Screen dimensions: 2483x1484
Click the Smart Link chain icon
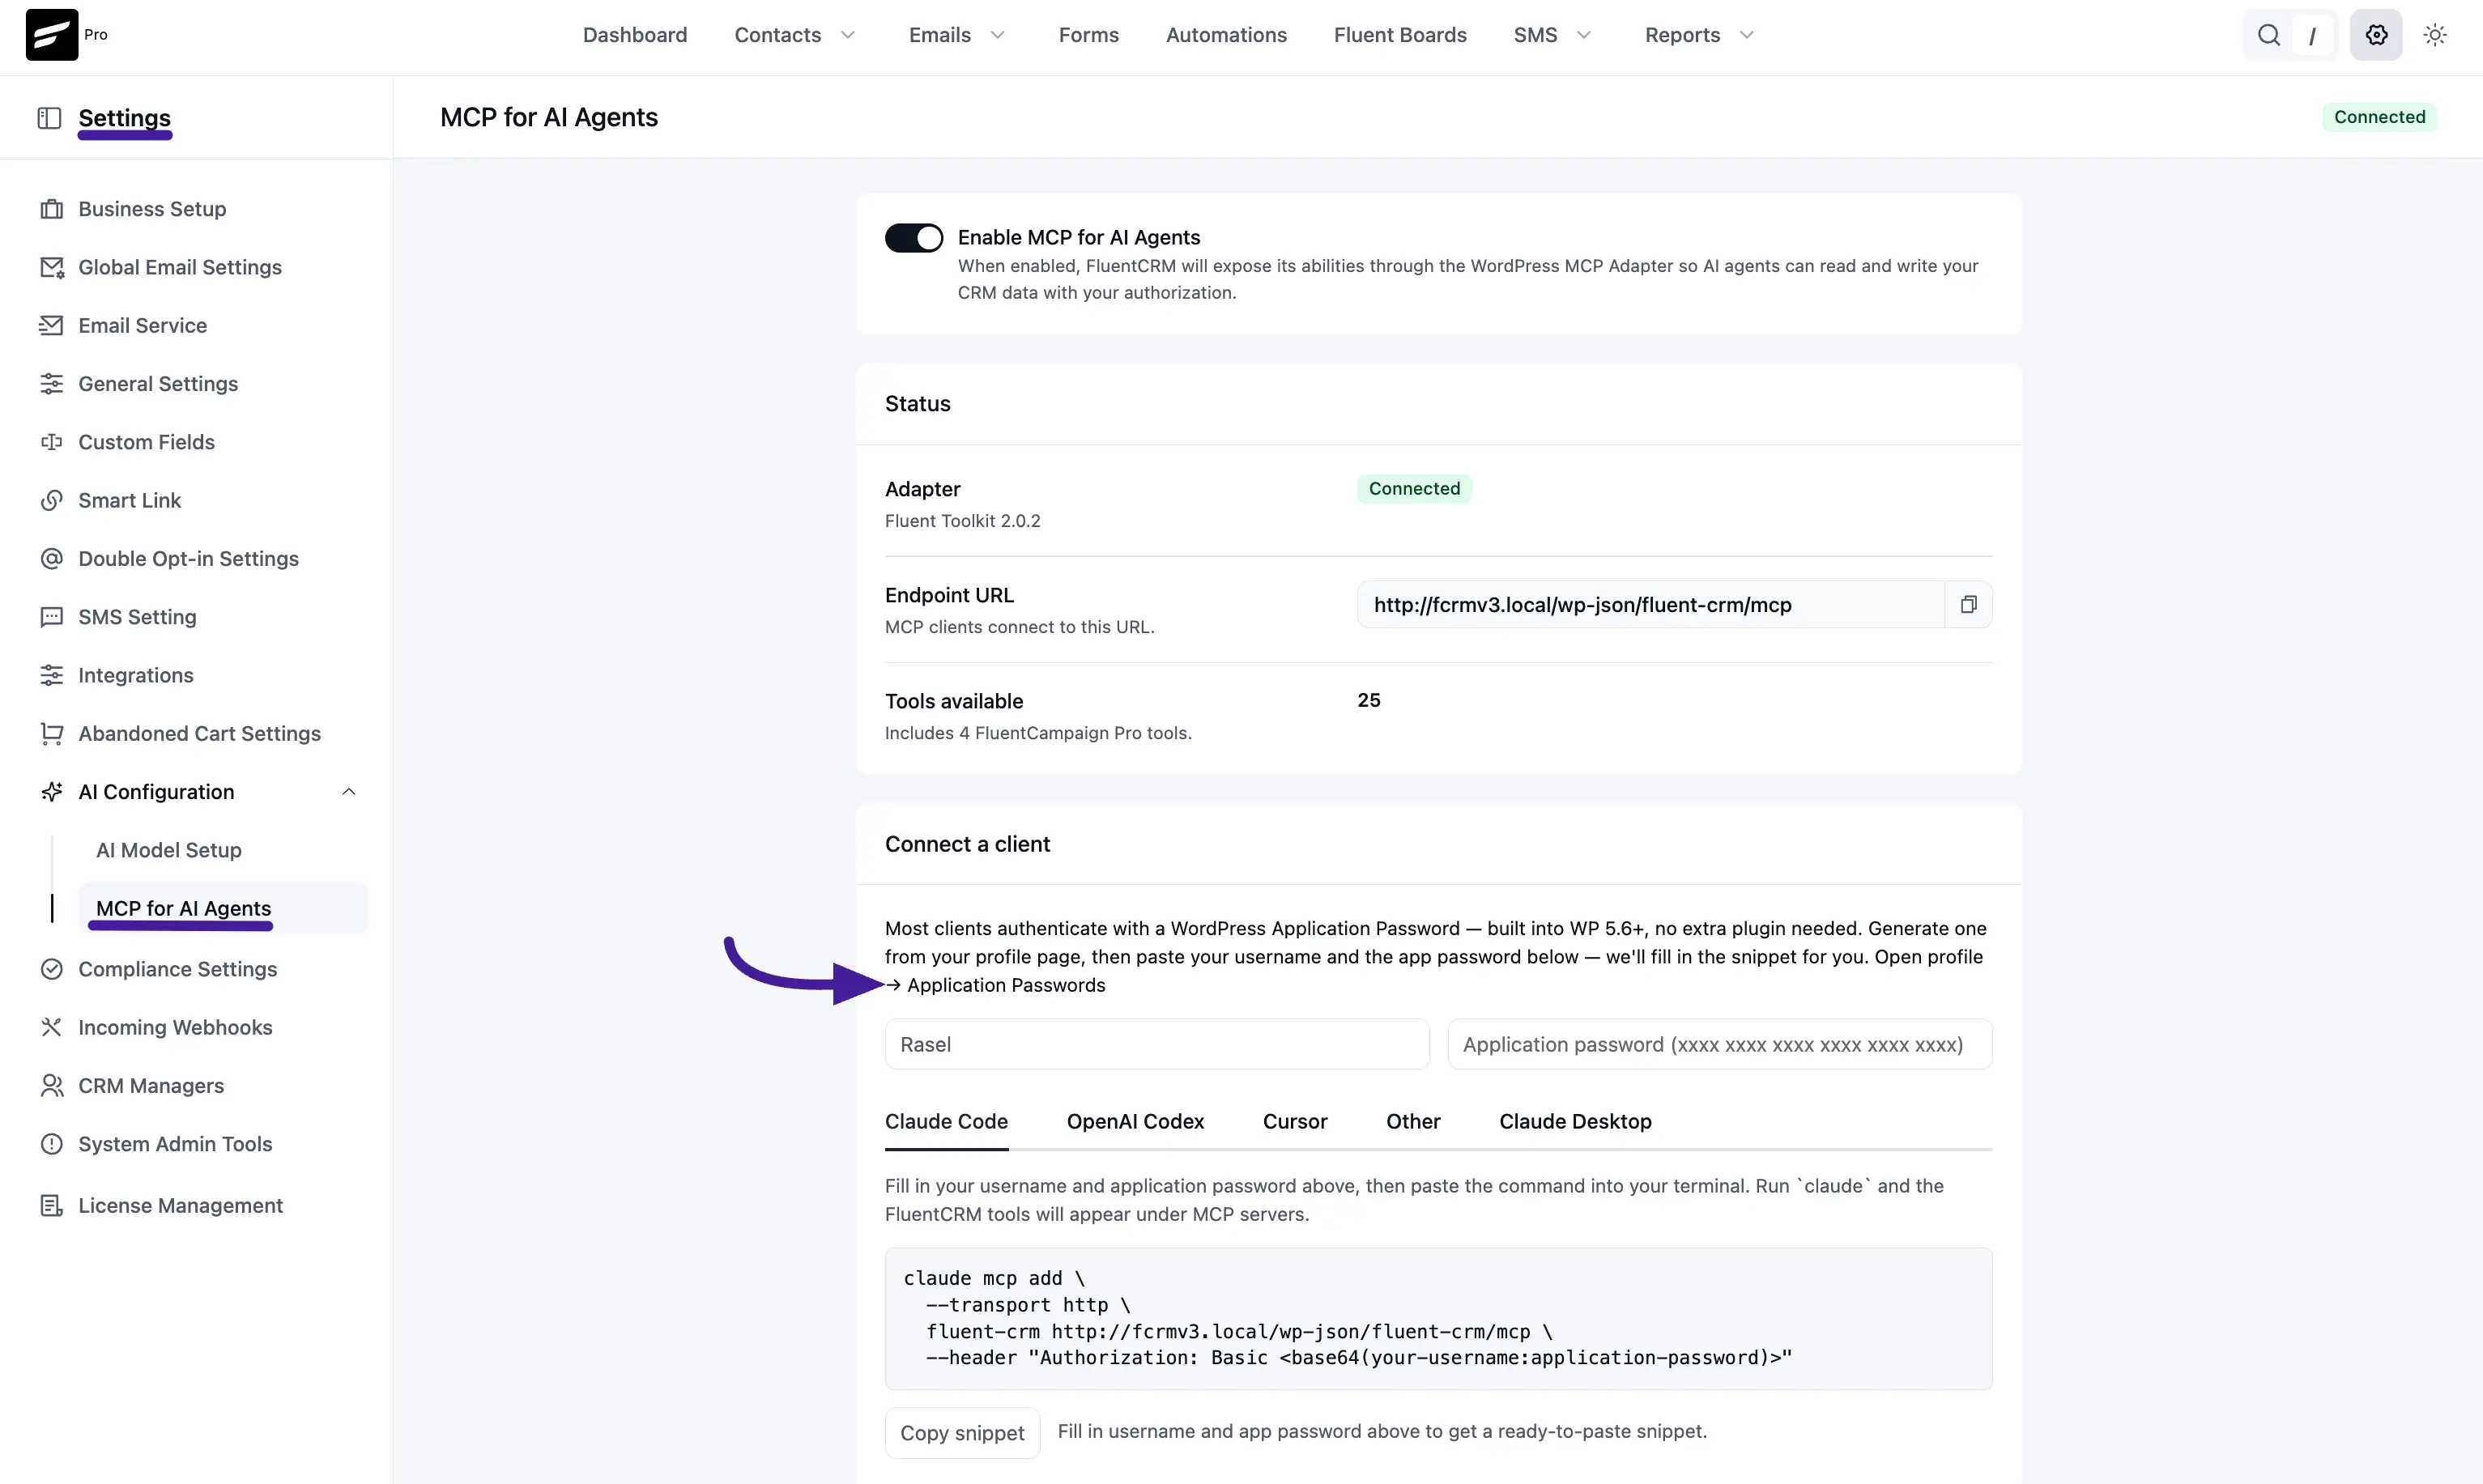coord(52,501)
